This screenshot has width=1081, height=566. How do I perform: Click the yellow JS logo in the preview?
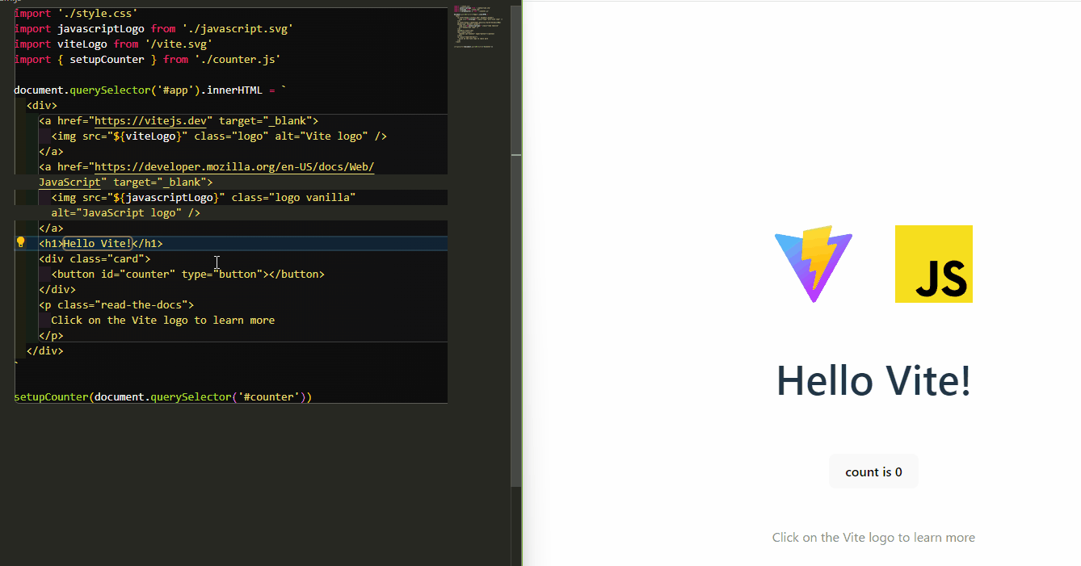(x=933, y=264)
